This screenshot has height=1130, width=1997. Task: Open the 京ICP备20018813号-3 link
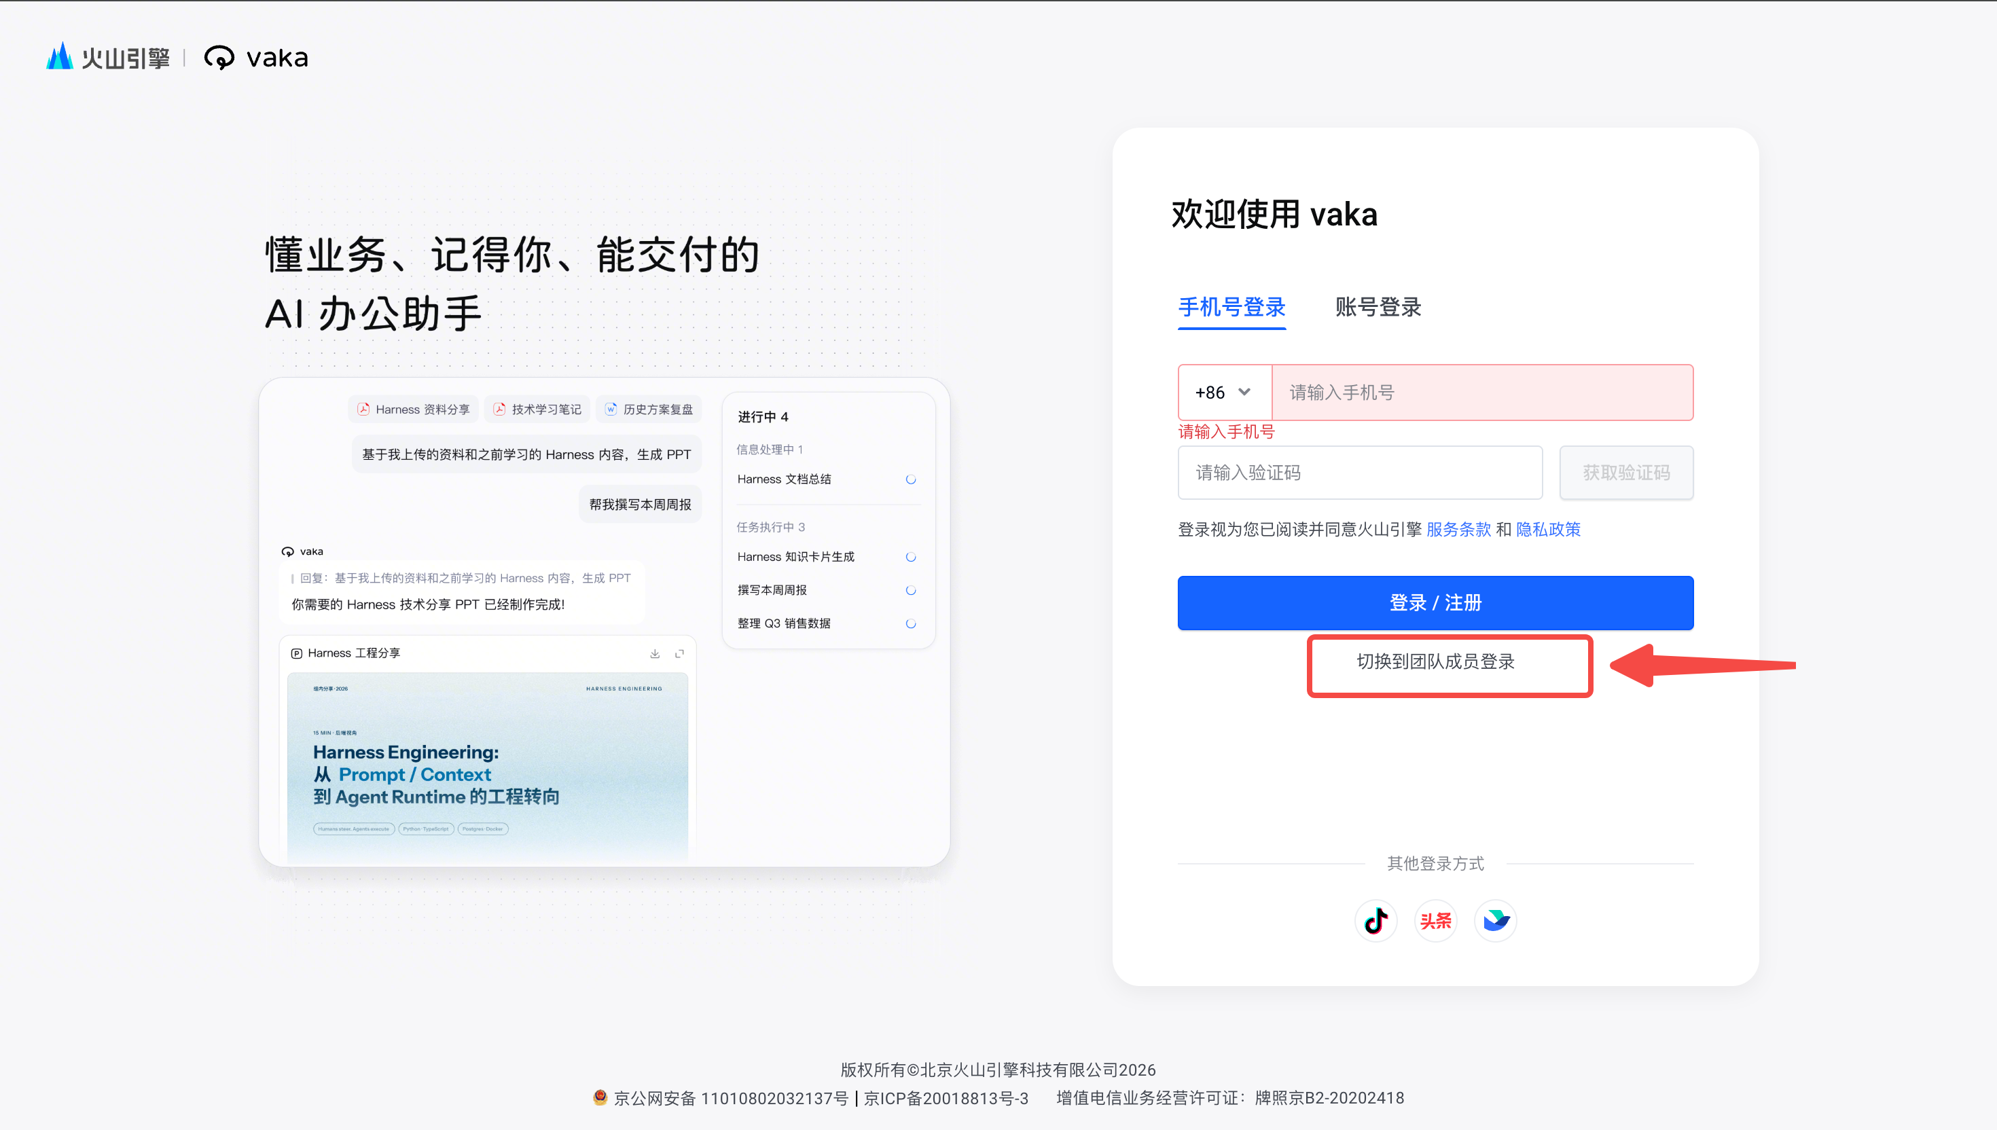(946, 1098)
